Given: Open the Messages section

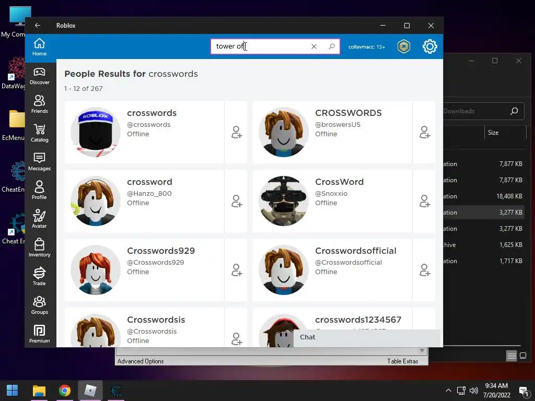Looking at the screenshot, I should pyautogui.click(x=39, y=162).
